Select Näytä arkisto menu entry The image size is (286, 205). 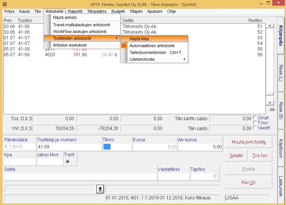82,17
